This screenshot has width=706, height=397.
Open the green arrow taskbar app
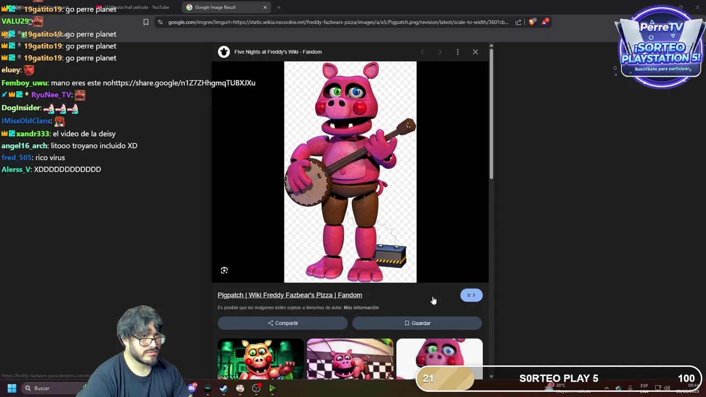pyautogui.click(x=272, y=388)
